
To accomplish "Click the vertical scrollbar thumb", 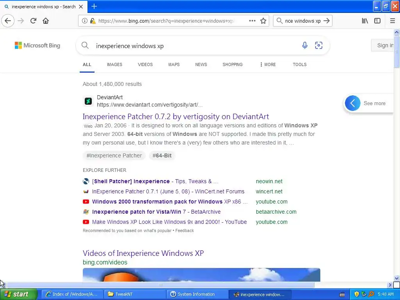I will (396, 52).
